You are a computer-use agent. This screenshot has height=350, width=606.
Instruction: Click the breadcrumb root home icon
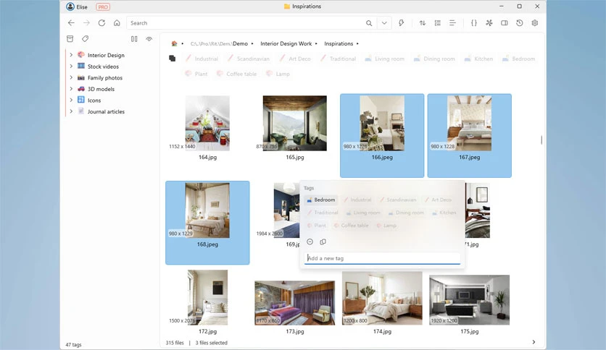pos(174,43)
